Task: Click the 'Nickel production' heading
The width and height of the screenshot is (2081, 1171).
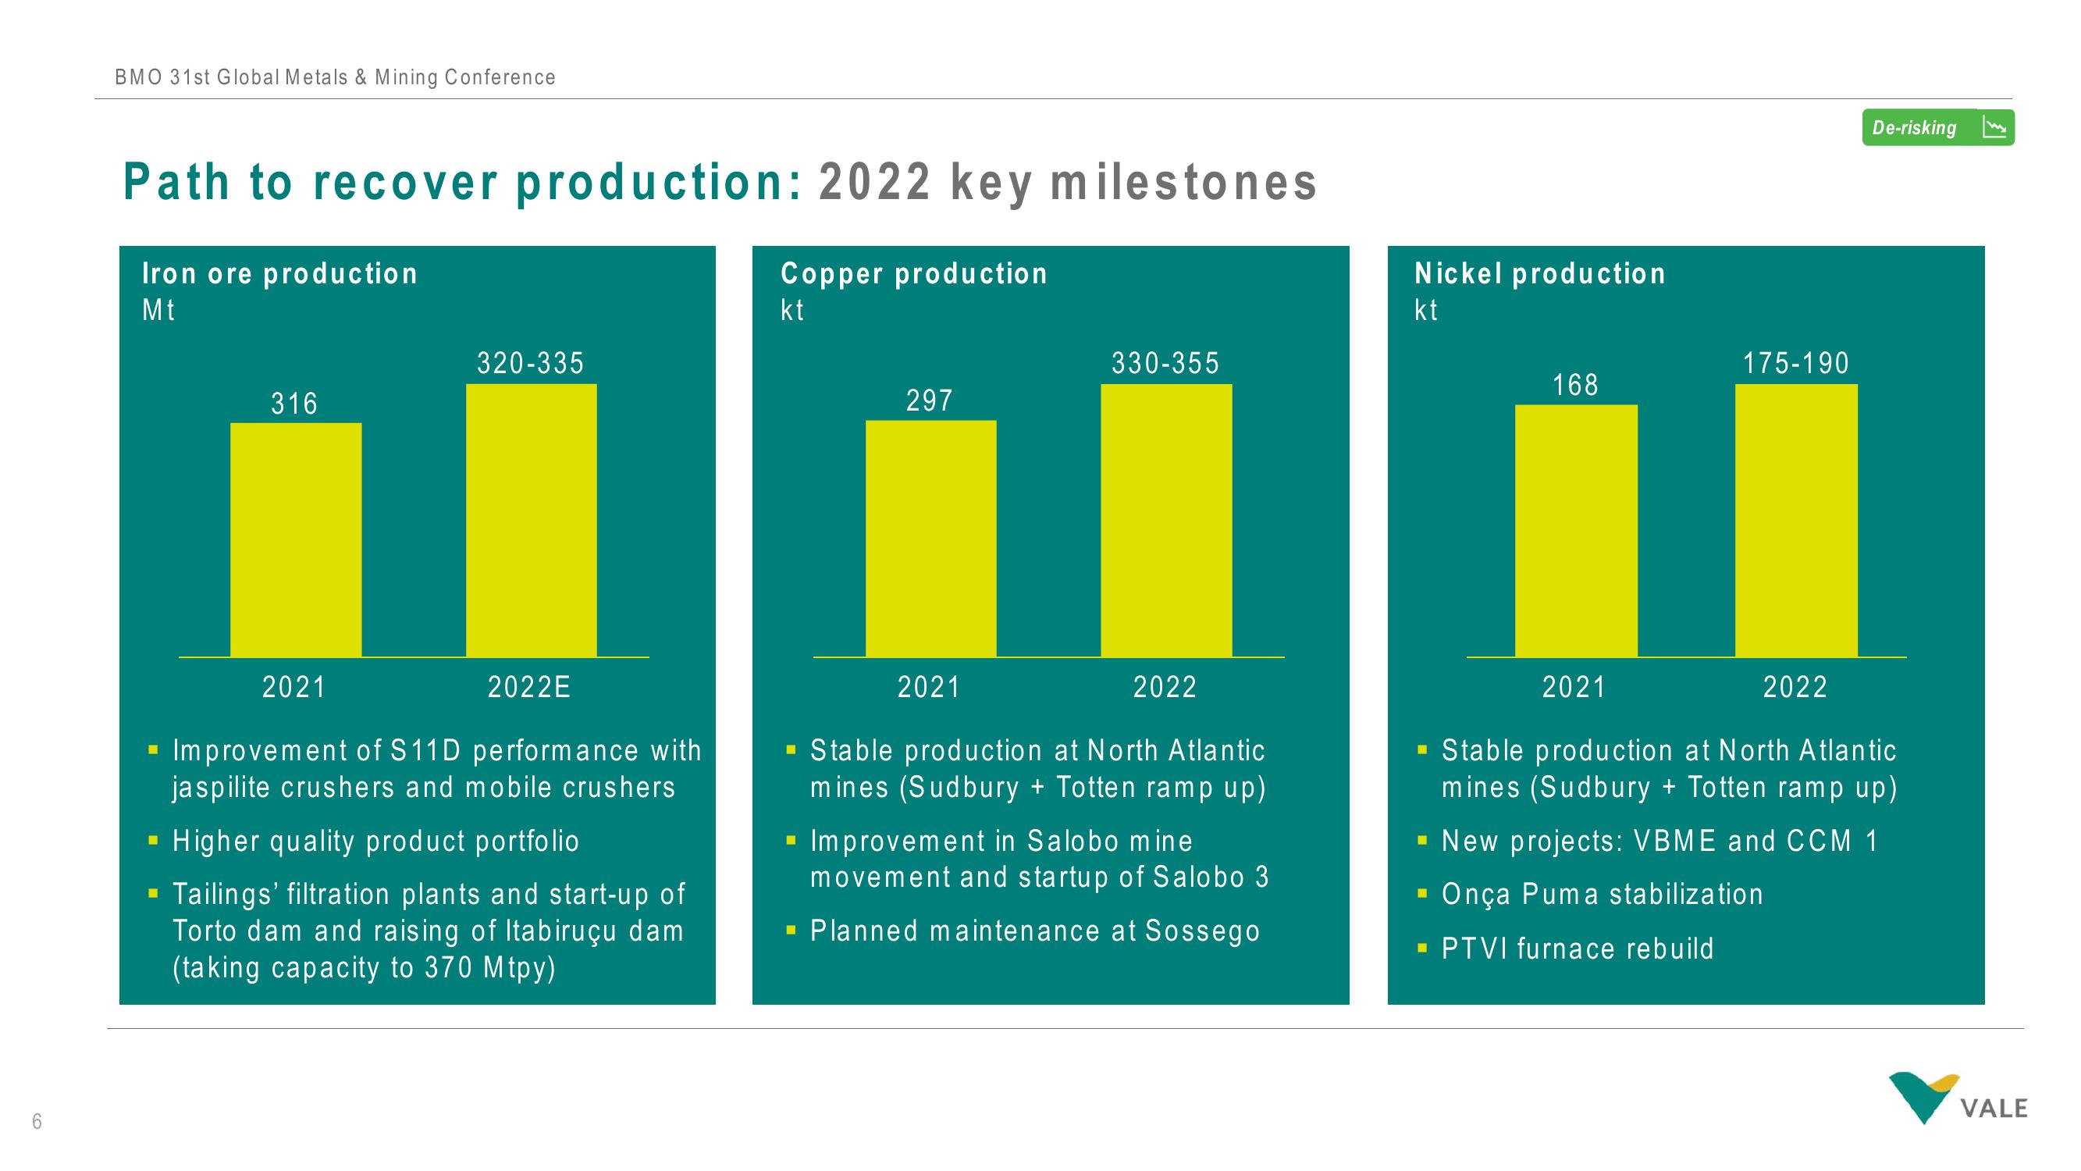Action: point(1540,273)
